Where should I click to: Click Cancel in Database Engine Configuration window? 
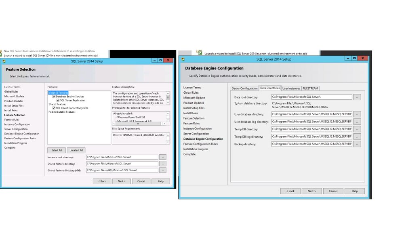point(333,191)
